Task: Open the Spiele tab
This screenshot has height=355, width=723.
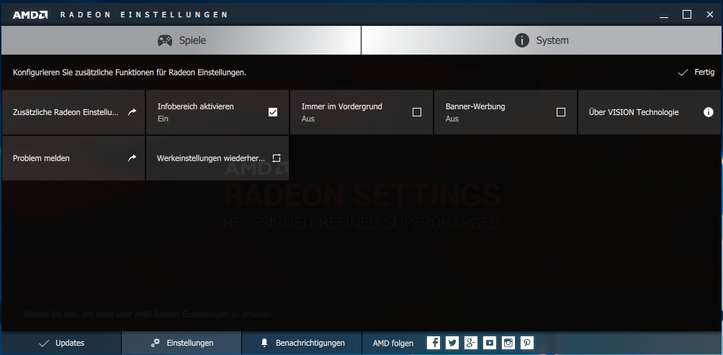Action: coord(181,40)
